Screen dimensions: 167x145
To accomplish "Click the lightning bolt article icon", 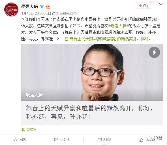I will [x=154, y=52].
